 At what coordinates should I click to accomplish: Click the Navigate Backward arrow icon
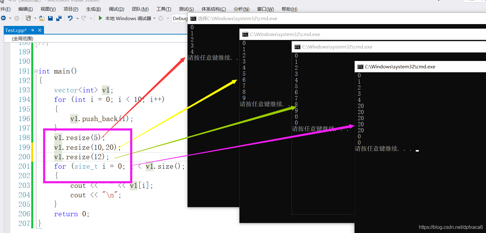[x=3, y=18]
